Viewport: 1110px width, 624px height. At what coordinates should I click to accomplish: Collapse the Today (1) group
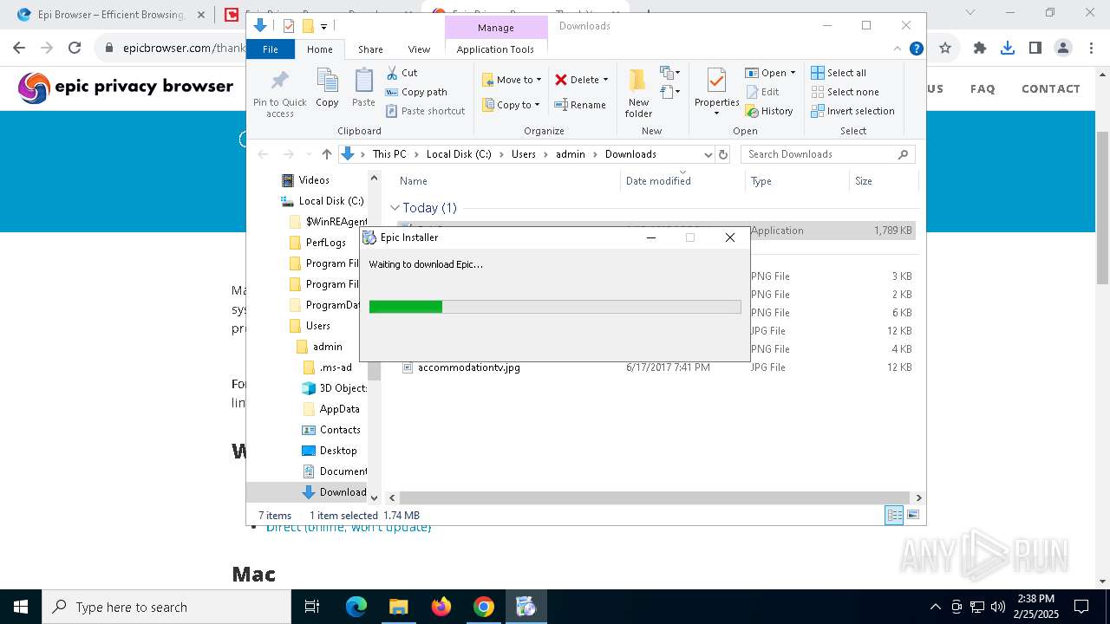[x=395, y=208]
